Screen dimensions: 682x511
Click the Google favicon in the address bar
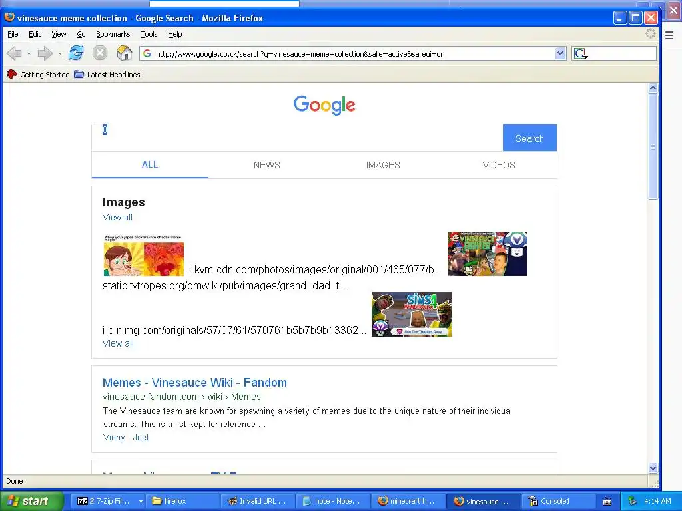click(147, 53)
